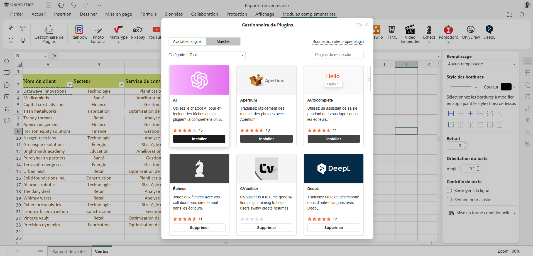Check the Réduire pour ajuster option

449,200
